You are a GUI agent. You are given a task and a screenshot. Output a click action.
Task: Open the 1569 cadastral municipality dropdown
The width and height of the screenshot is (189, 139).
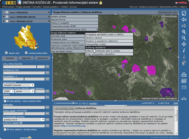click(13, 91)
